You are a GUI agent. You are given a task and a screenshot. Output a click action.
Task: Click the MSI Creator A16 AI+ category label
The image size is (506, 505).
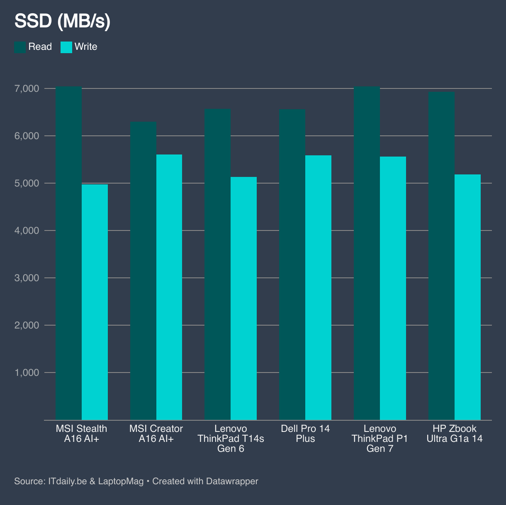click(156, 434)
